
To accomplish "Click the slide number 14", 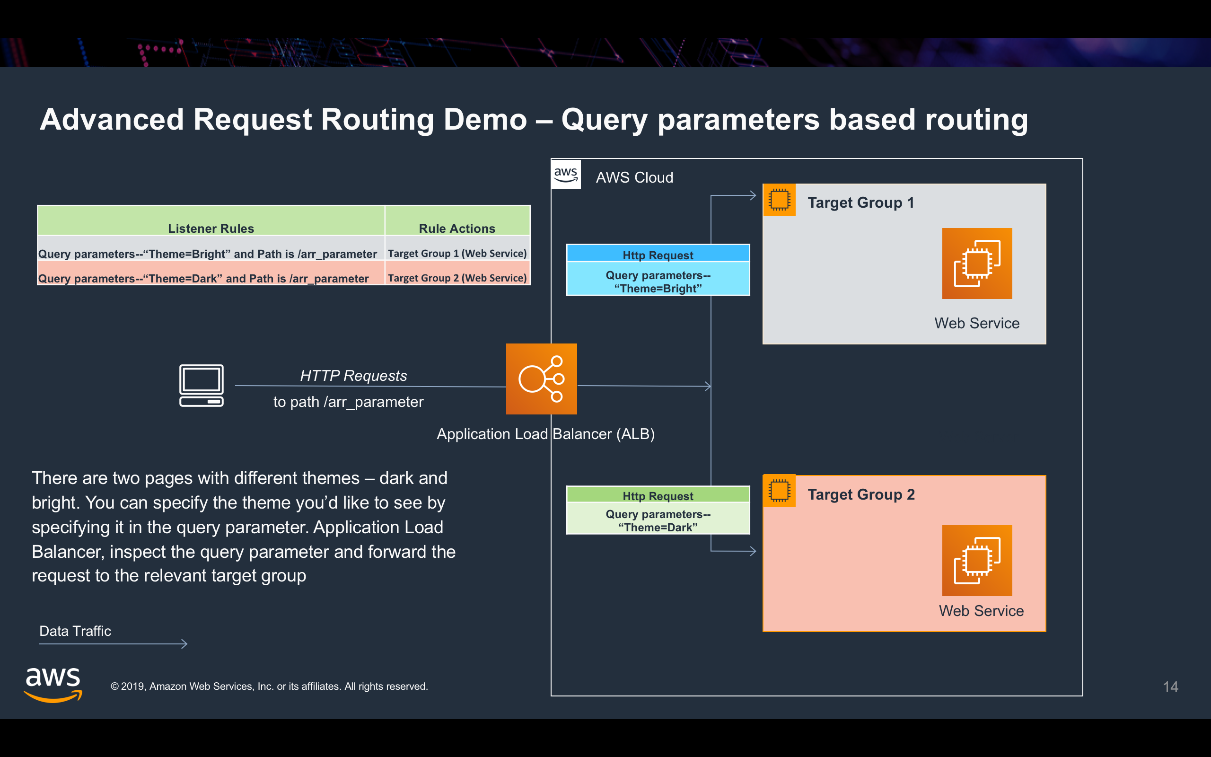I will click(x=1170, y=687).
